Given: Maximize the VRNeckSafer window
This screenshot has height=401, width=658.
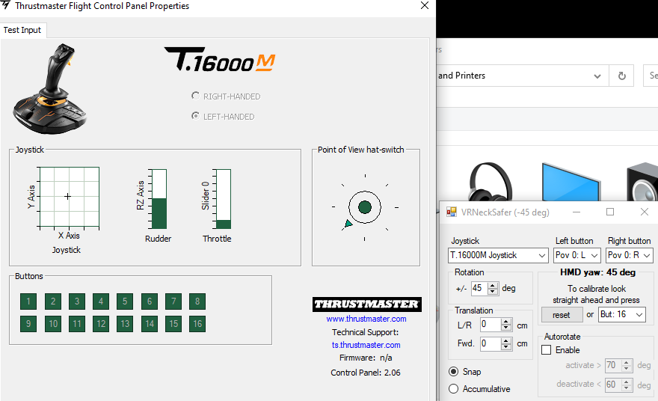Looking at the screenshot, I should click(x=610, y=212).
